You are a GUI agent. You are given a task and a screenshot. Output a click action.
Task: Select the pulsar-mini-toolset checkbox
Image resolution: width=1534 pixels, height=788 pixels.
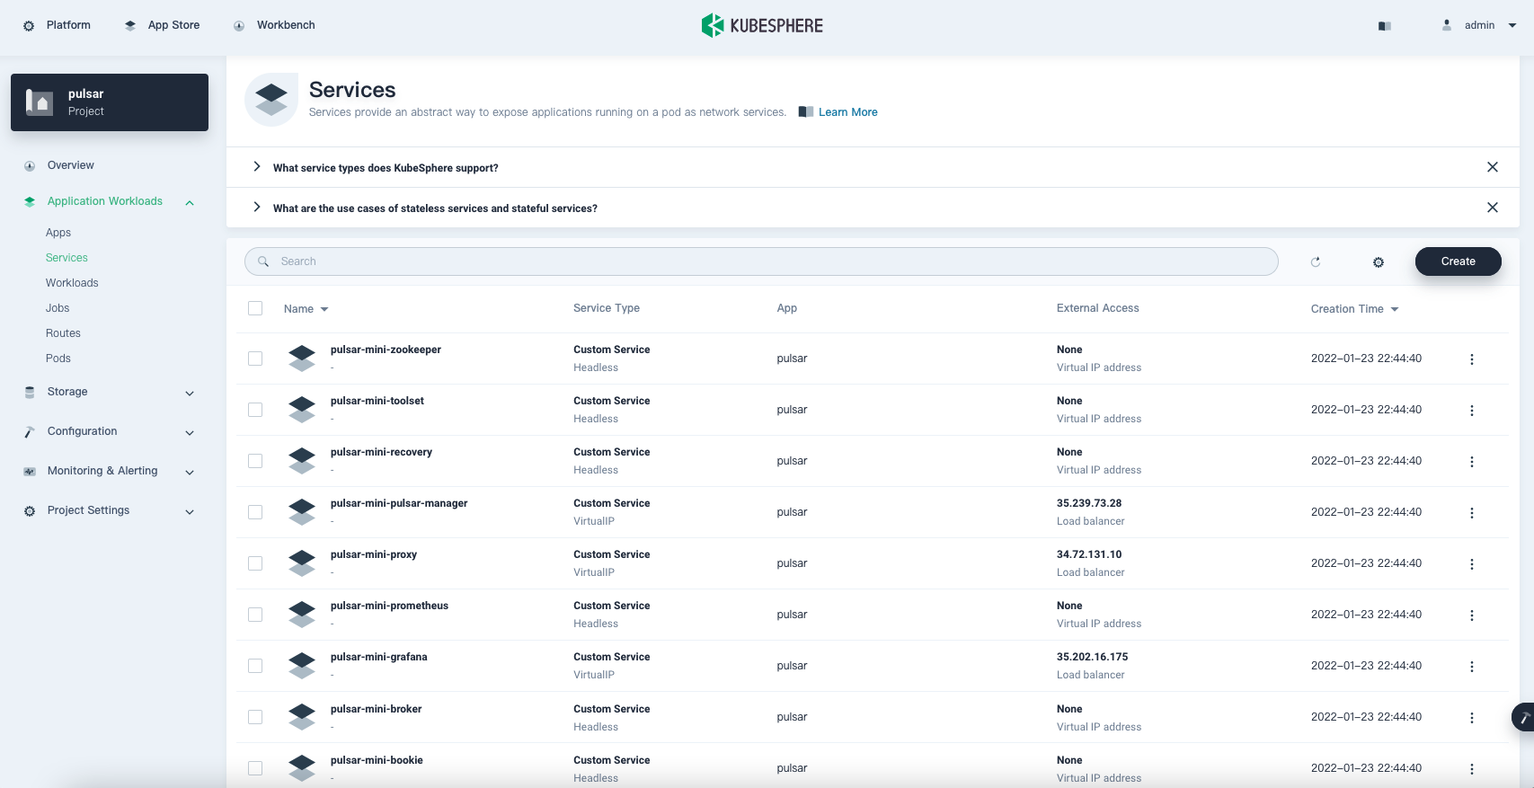tap(255, 410)
